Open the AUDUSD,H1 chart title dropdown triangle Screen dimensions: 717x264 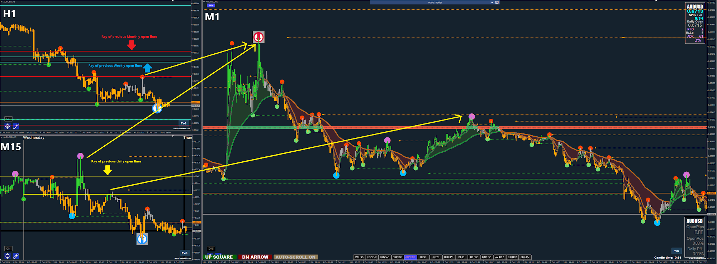pyautogui.click(x=1, y=2)
